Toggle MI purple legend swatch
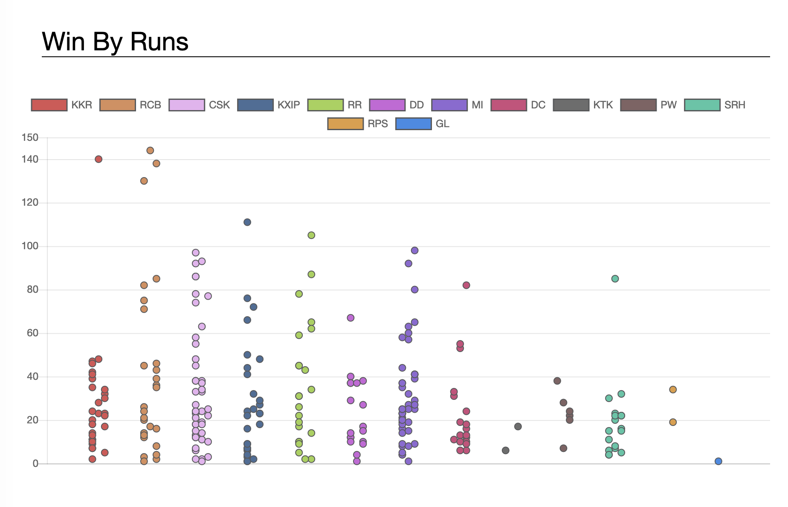This screenshot has height=507, width=788. click(449, 105)
